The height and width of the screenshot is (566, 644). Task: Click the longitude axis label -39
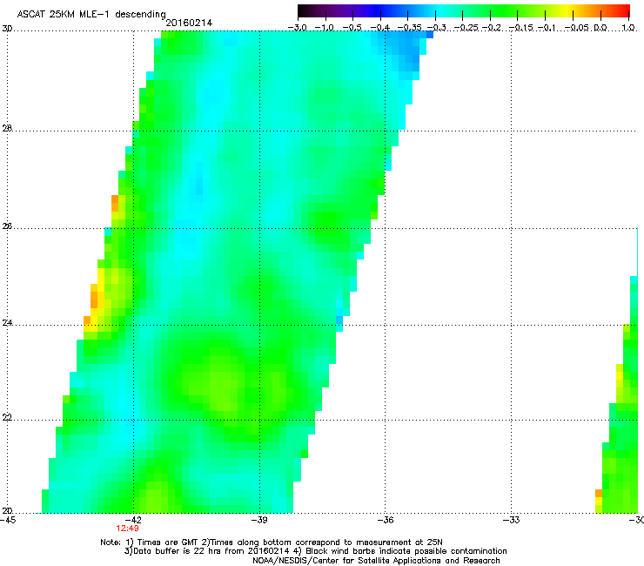259,520
